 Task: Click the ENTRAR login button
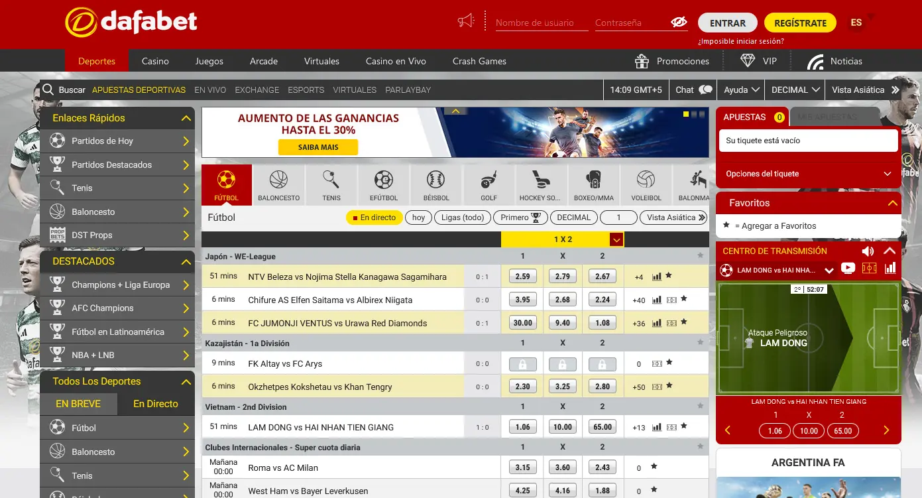728,23
